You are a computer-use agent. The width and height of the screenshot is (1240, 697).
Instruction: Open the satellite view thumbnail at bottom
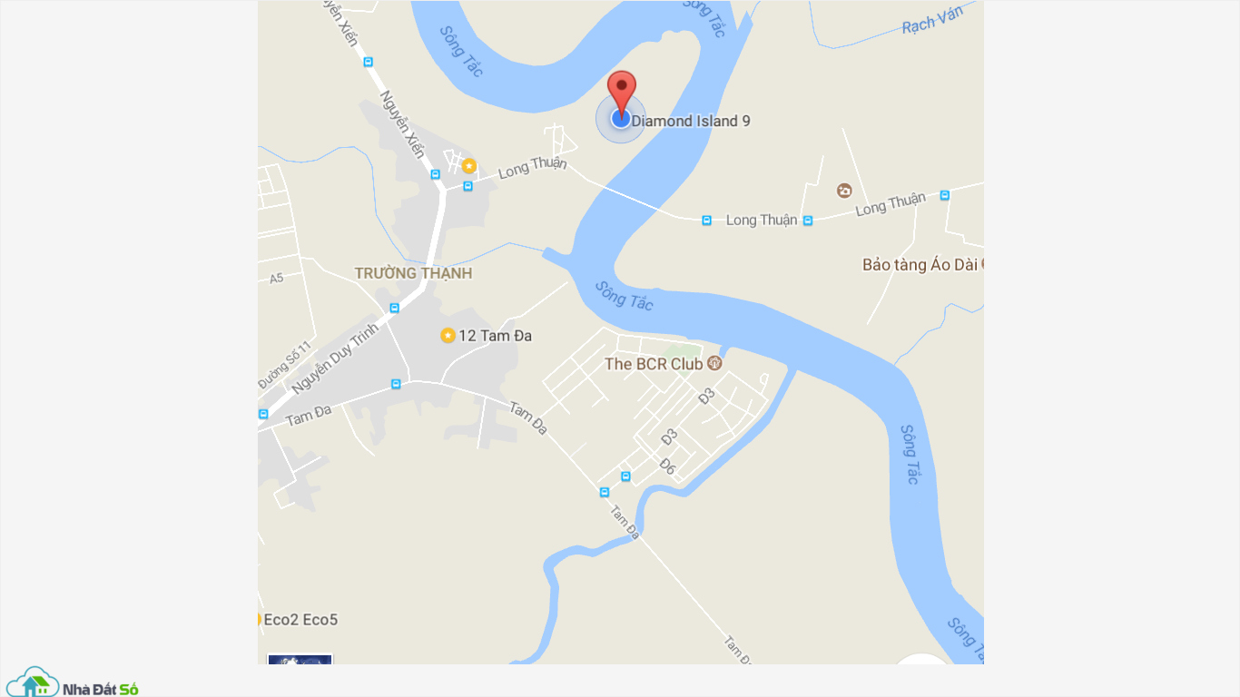point(300,660)
